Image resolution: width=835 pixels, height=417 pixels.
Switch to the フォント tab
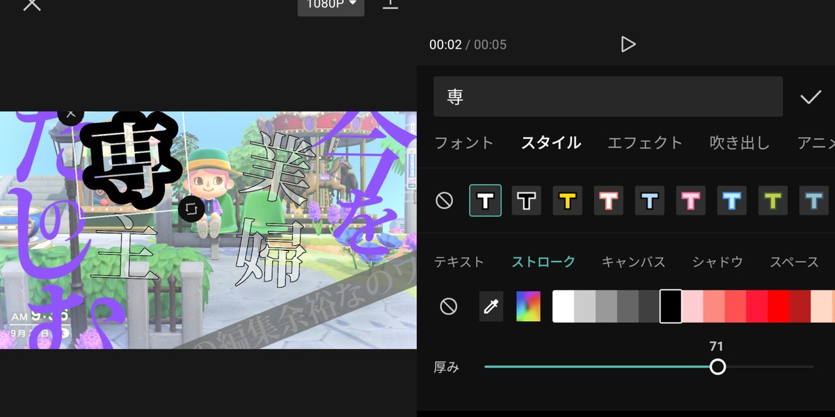pos(464,143)
